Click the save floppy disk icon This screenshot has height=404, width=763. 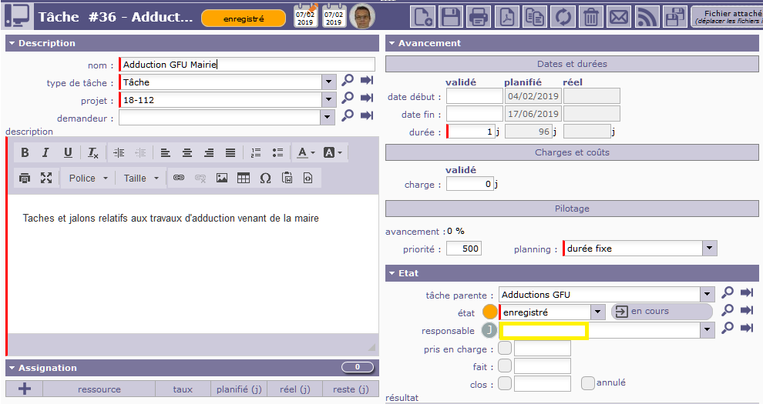[451, 16]
